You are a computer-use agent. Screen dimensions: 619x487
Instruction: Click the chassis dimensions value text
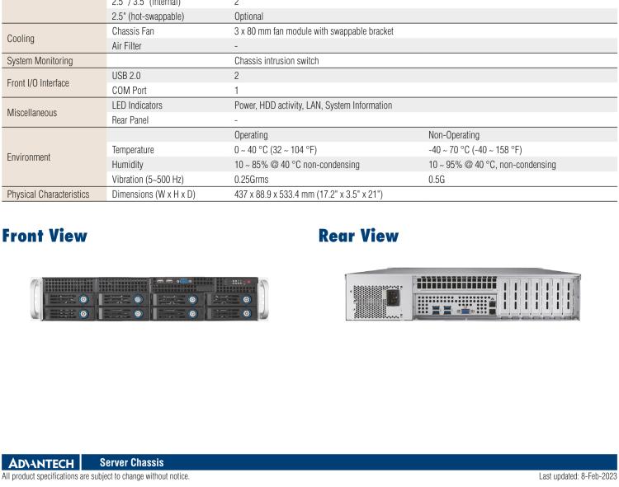tap(308, 194)
